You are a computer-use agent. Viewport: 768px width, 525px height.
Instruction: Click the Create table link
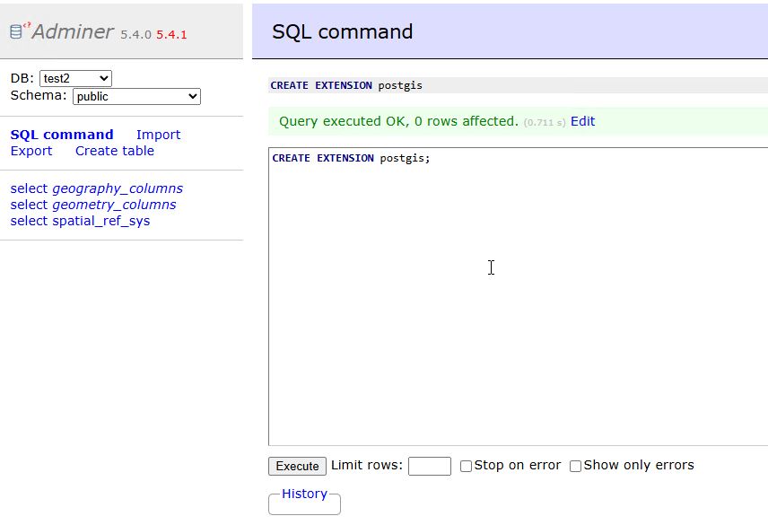[x=115, y=151]
